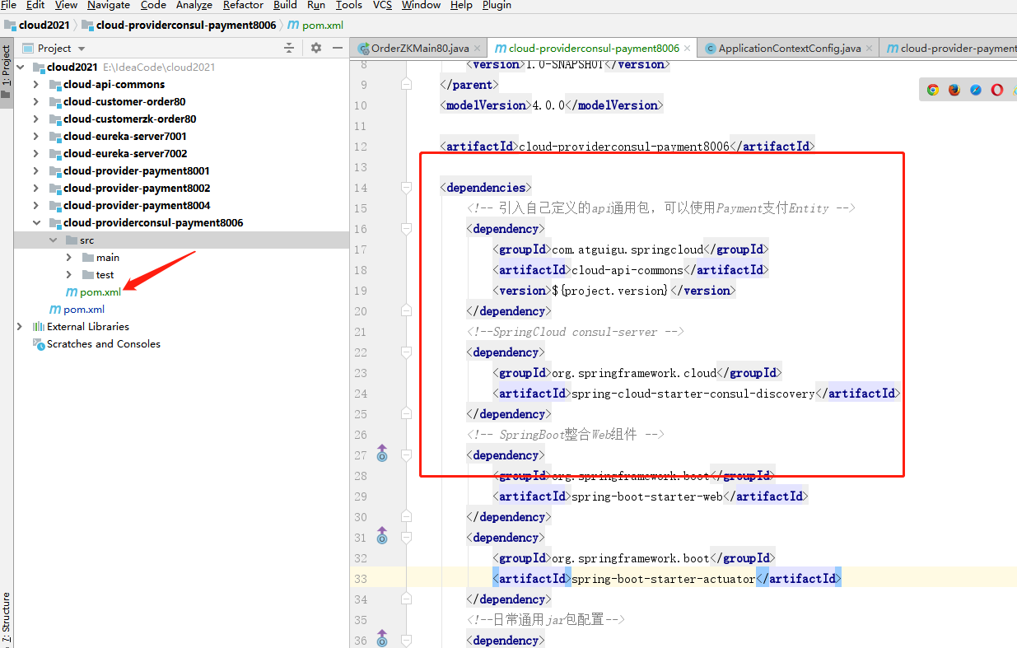Open Firefox browser preview icon

click(x=954, y=91)
